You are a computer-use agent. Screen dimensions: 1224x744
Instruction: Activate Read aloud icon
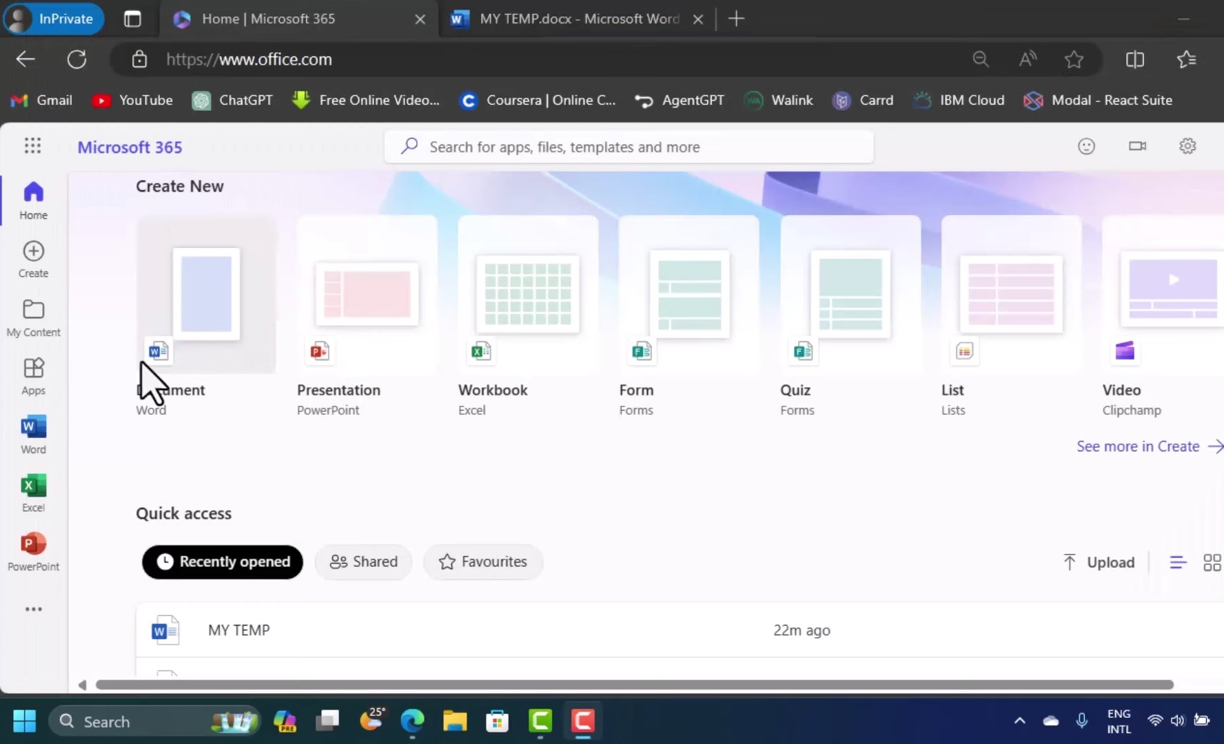coord(1028,59)
